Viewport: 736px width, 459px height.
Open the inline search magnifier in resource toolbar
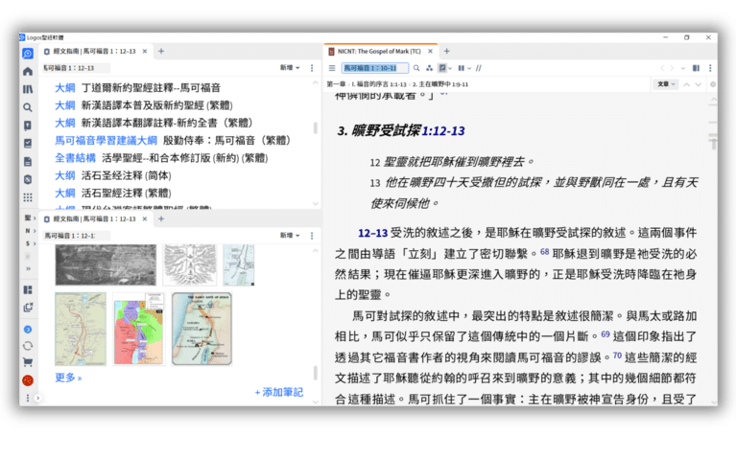416,68
